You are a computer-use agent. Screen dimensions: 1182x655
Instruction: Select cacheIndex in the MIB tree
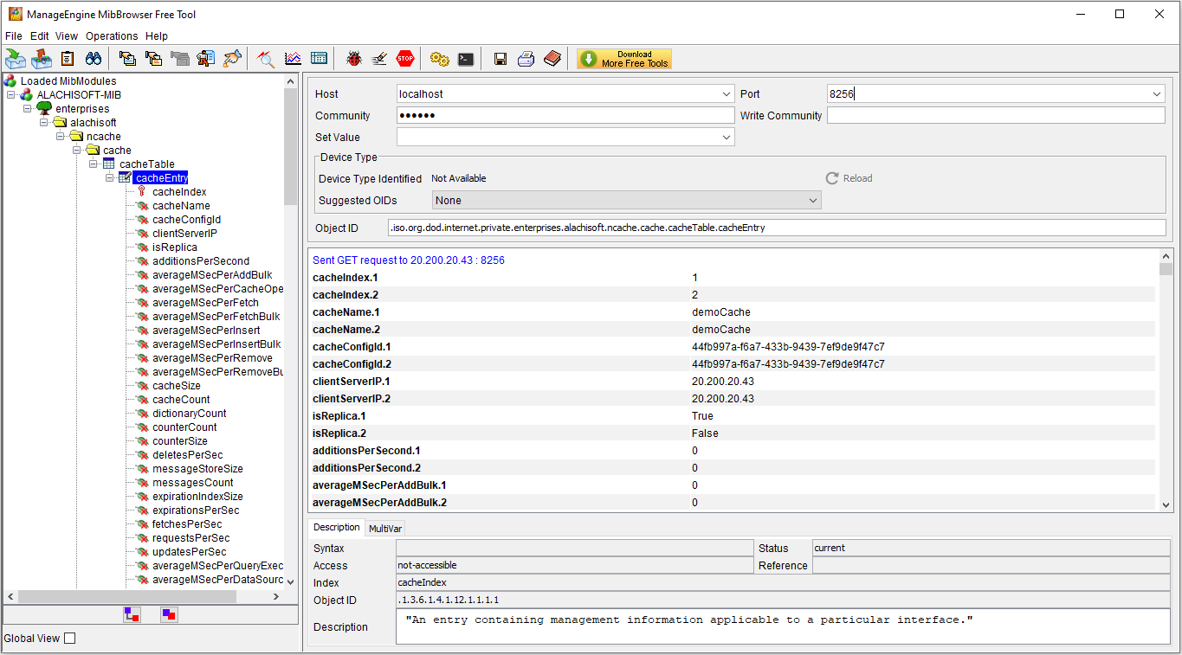coord(179,192)
